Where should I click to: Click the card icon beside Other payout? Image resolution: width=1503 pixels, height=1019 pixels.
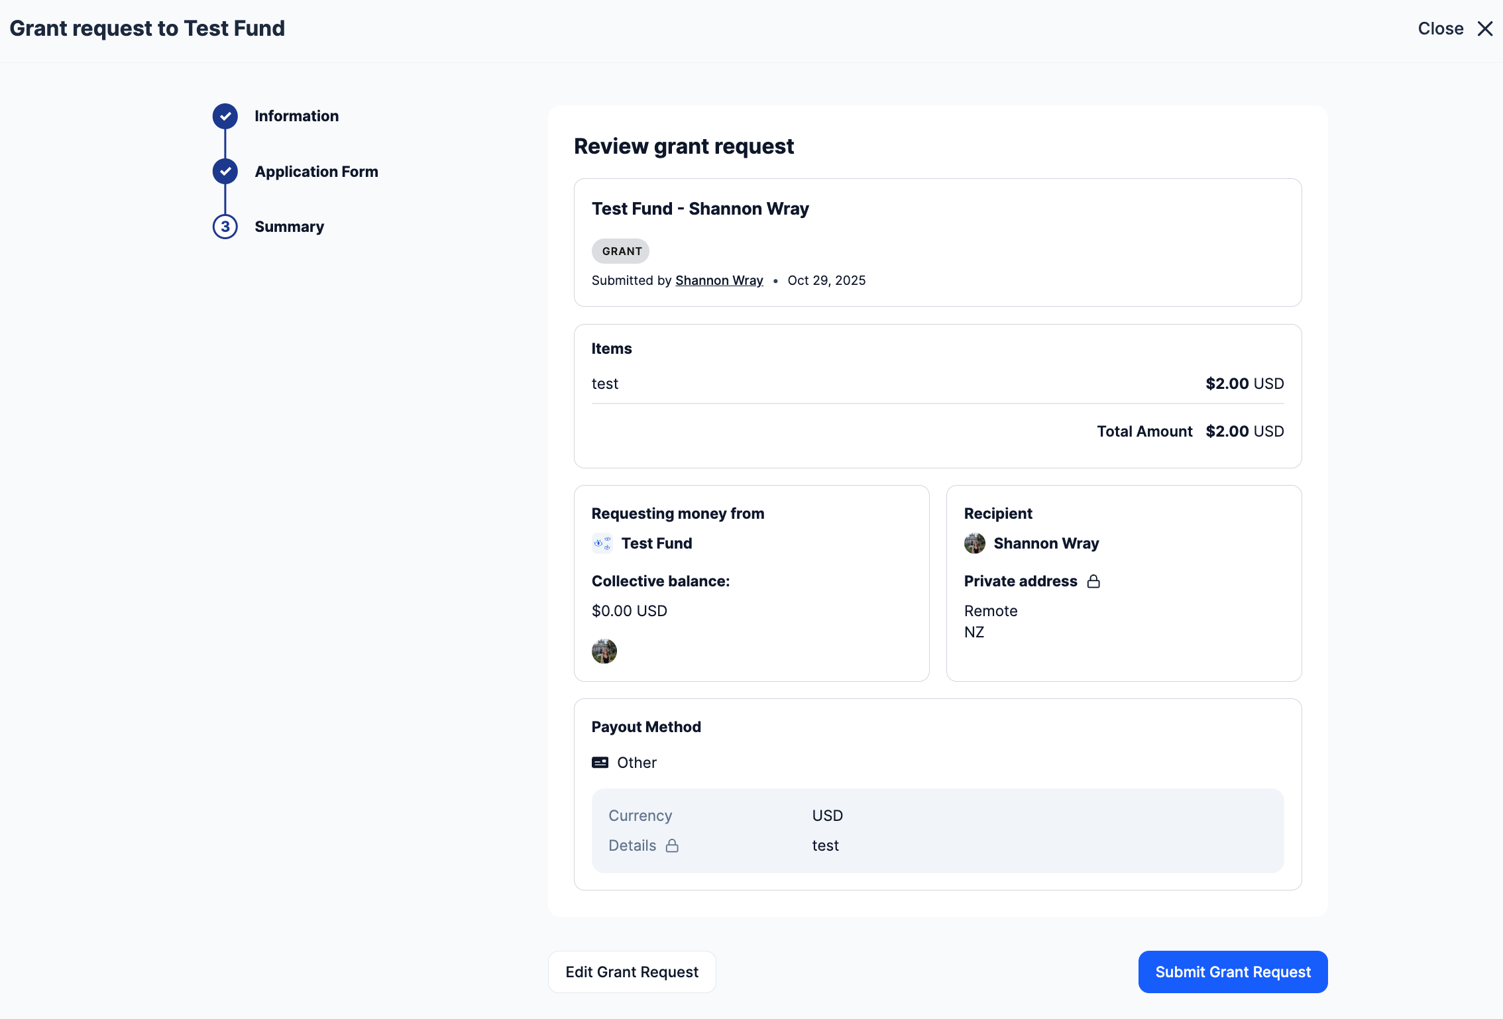(x=600, y=763)
